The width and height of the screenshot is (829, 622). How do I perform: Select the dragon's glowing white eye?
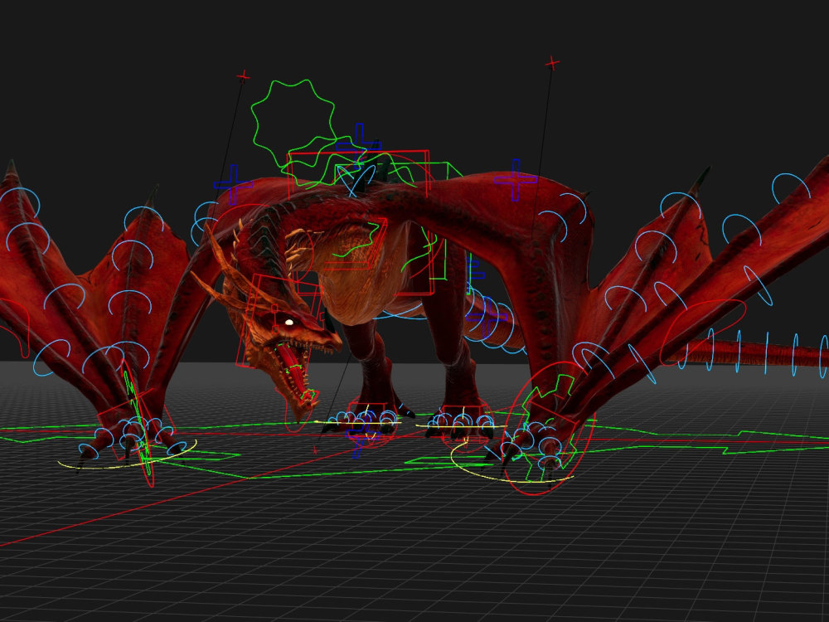point(288,322)
